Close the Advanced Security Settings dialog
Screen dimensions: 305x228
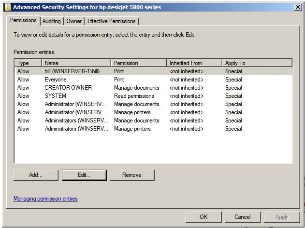(x=298, y=7)
